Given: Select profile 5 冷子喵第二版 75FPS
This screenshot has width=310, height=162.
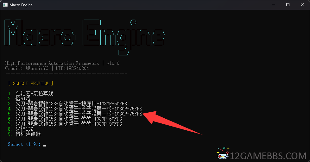Looking at the screenshot, I should (x=79, y=114).
